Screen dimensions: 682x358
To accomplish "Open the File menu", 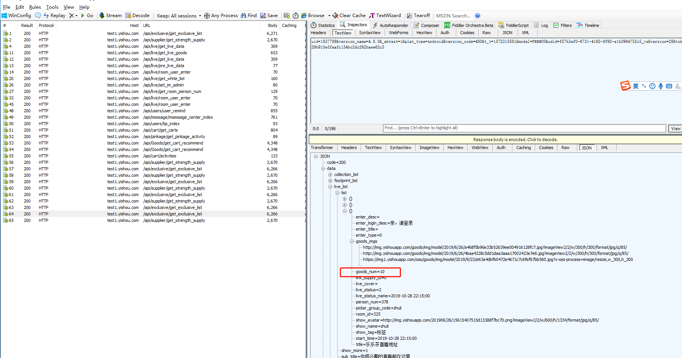I will [6, 7].
